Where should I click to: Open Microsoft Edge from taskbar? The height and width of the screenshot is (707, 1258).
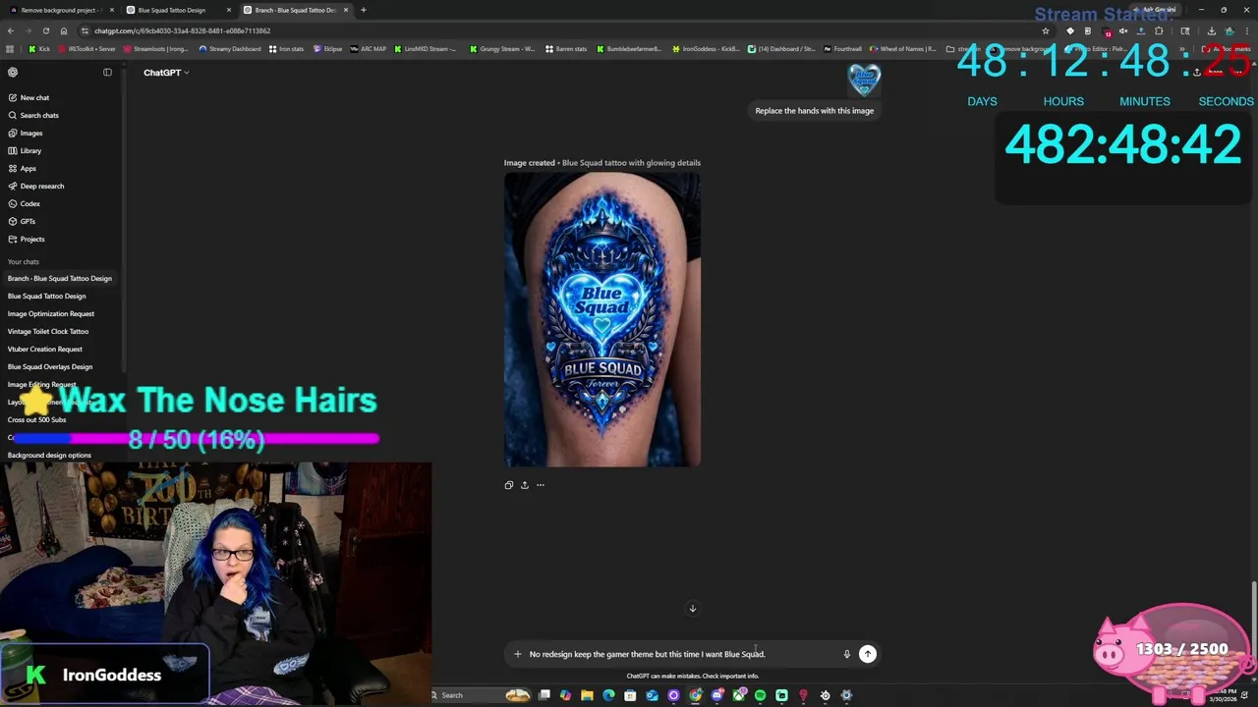tap(608, 695)
